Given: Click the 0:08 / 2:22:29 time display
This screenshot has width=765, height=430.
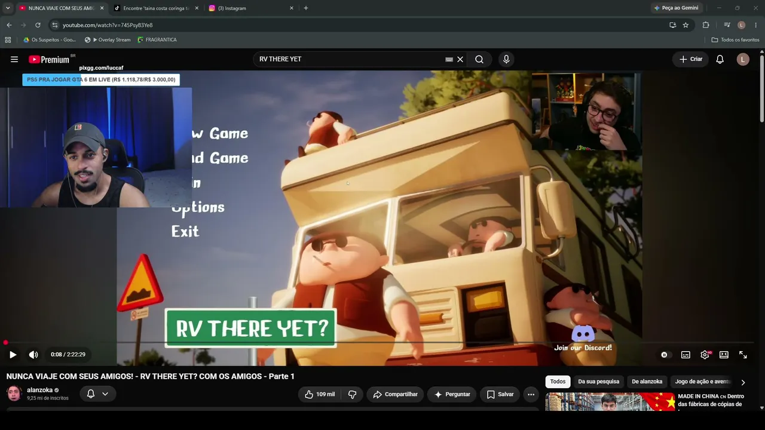Looking at the screenshot, I should (68, 355).
